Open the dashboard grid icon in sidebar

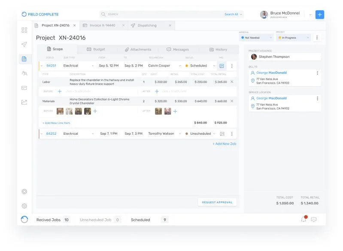24,30
